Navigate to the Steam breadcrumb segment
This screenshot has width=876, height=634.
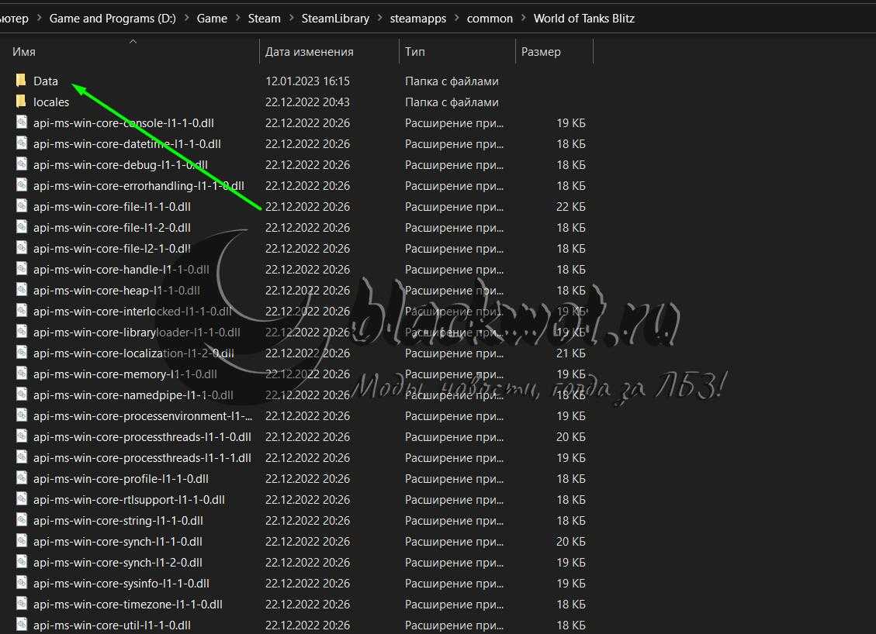click(x=265, y=19)
